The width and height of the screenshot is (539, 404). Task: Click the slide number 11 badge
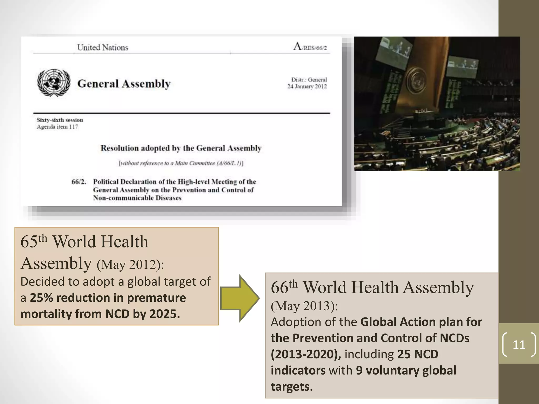coord(519,345)
